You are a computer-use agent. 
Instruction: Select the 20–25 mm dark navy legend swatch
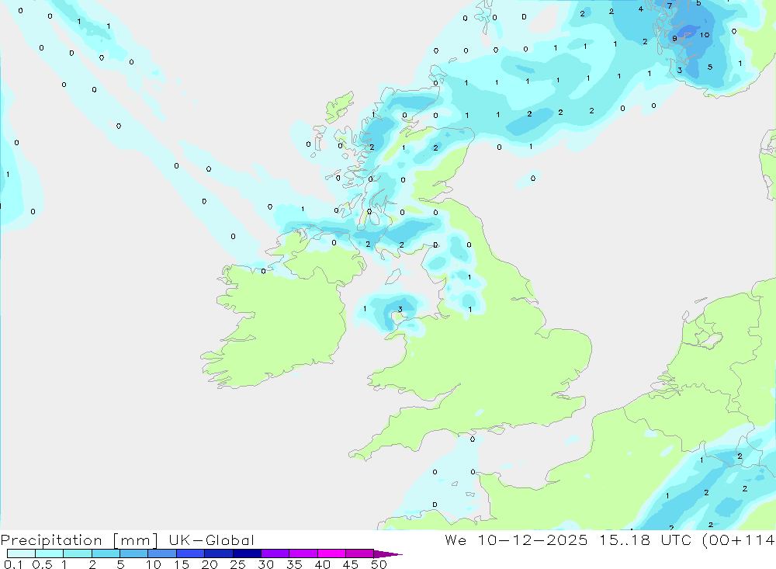tap(219, 553)
